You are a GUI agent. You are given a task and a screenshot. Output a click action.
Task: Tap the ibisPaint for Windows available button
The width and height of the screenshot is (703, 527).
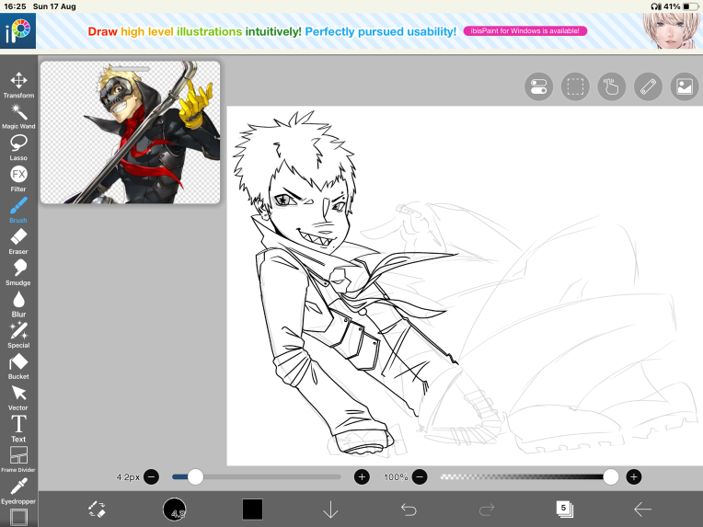pos(525,31)
